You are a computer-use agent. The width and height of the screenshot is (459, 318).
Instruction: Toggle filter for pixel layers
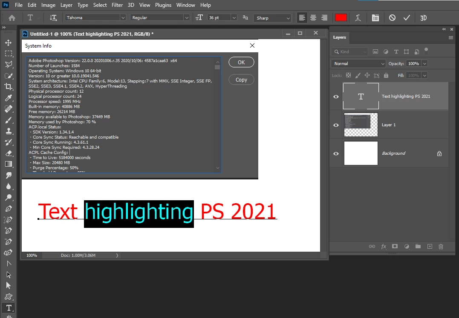(375, 52)
